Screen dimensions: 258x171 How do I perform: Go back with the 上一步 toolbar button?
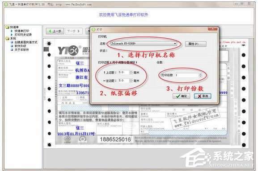55,31
